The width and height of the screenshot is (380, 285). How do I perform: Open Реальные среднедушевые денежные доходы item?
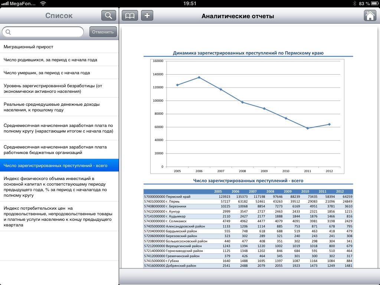click(x=59, y=107)
